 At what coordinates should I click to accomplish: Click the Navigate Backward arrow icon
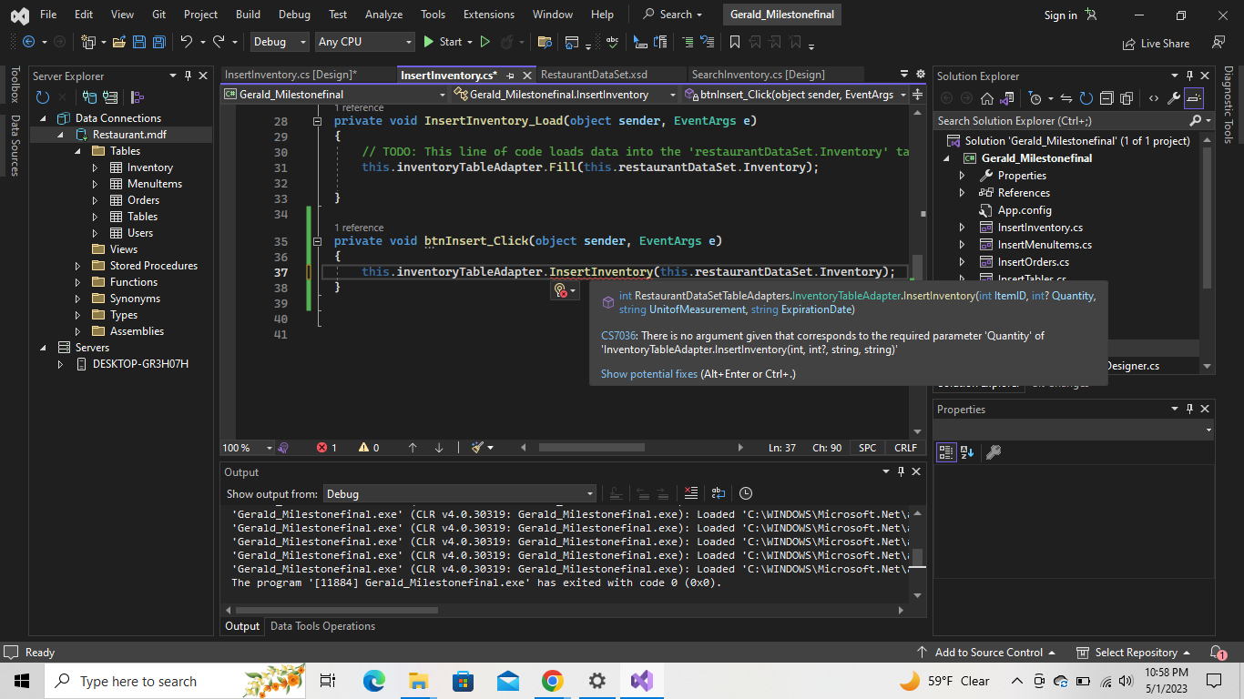pyautogui.click(x=29, y=42)
